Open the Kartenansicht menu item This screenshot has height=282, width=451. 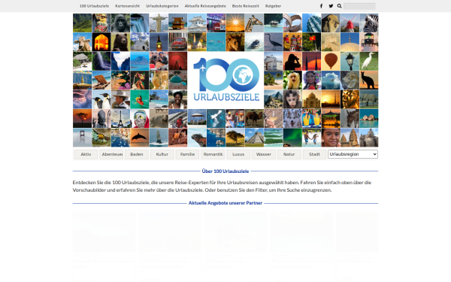[x=128, y=6]
